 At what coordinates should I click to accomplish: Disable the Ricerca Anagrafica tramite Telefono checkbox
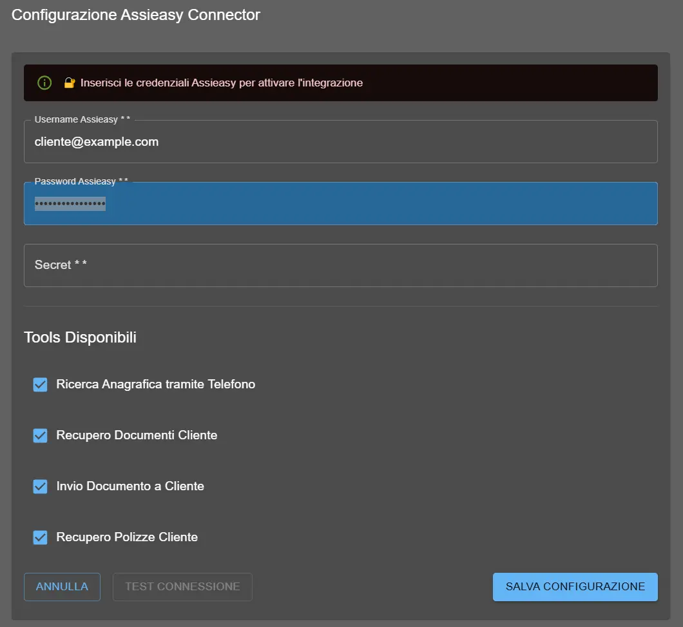click(40, 384)
